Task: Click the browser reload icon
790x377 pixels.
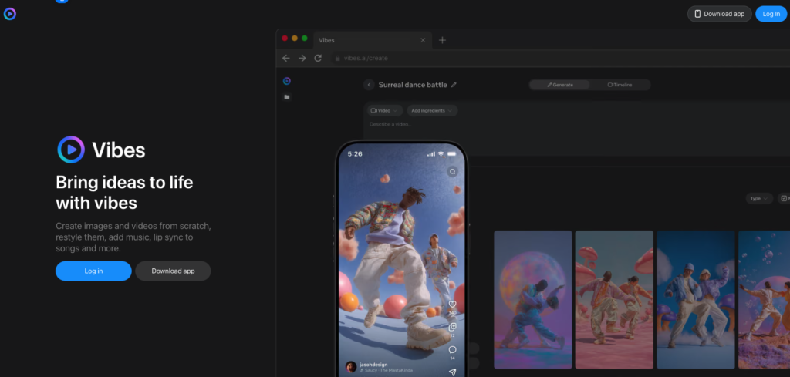Action: tap(318, 58)
